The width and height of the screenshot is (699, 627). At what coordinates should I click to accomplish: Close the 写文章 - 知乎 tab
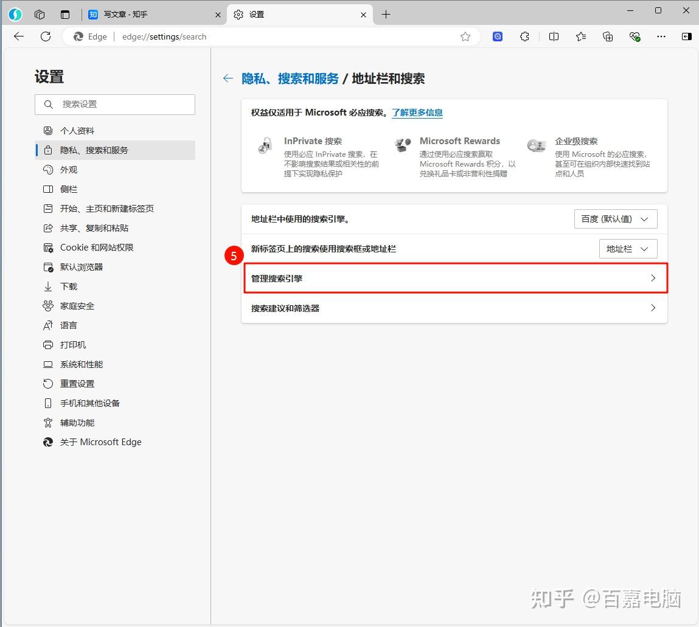tap(218, 15)
